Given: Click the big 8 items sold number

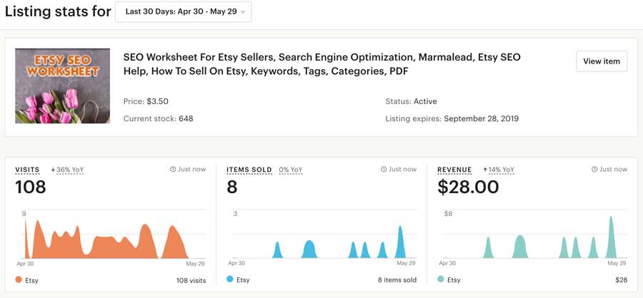Looking at the screenshot, I should coord(231,187).
